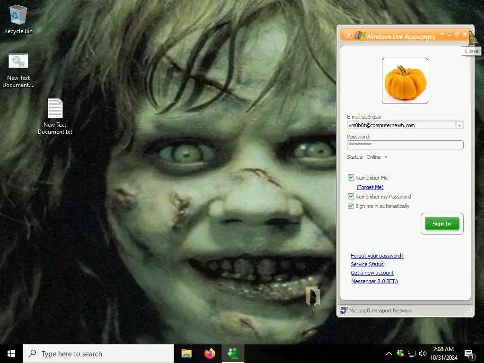This screenshot has width=484, height=363.
Task: Click the pumpkin display picture
Action: pos(405,81)
